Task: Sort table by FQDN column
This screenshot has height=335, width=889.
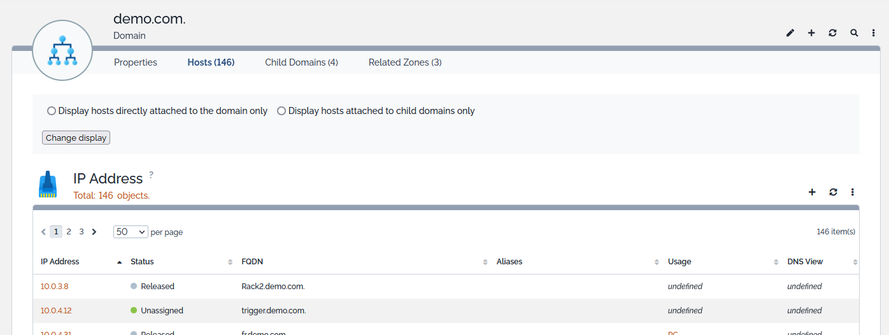Action: (x=252, y=262)
